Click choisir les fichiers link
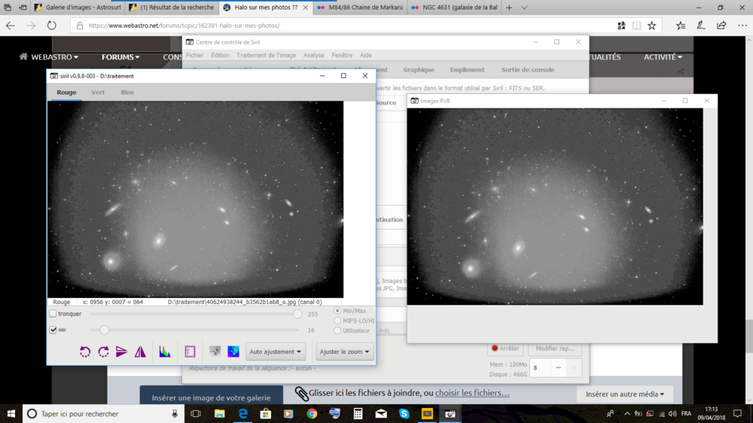Image resolution: width=753 pixels, height=423 pixels. [472, 393]
